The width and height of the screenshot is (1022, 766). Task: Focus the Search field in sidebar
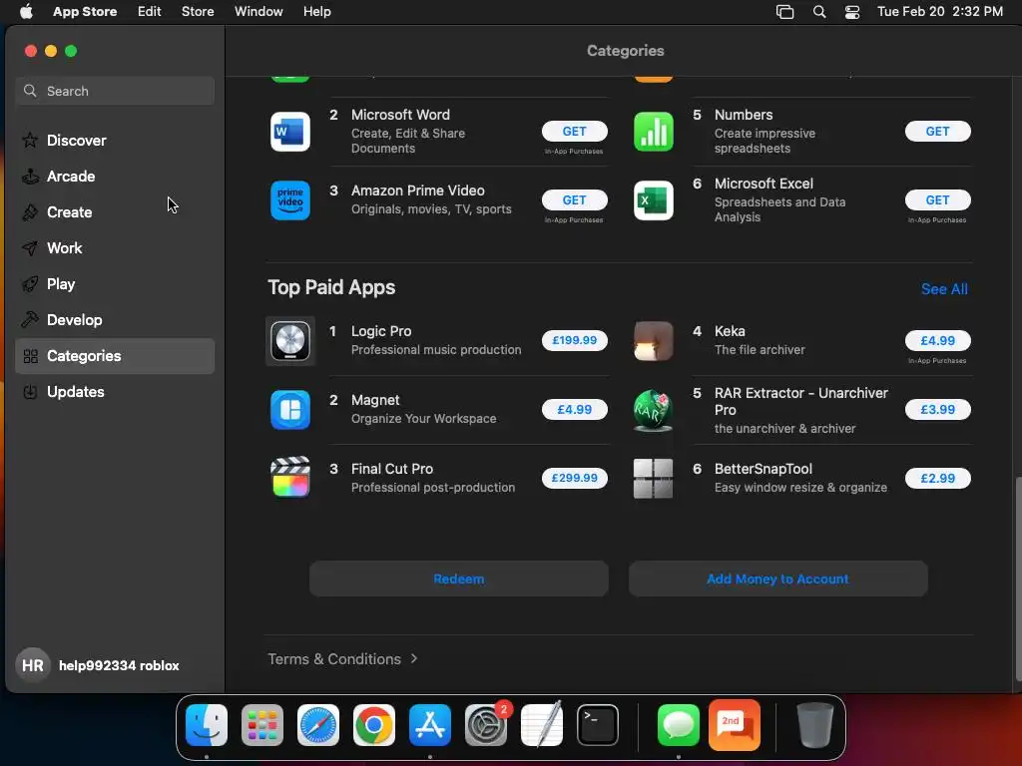(115, 91)
